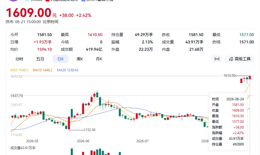Screen dimensions: 260x155
Task: Select the 日K chart tab
Action: [60, 59]
